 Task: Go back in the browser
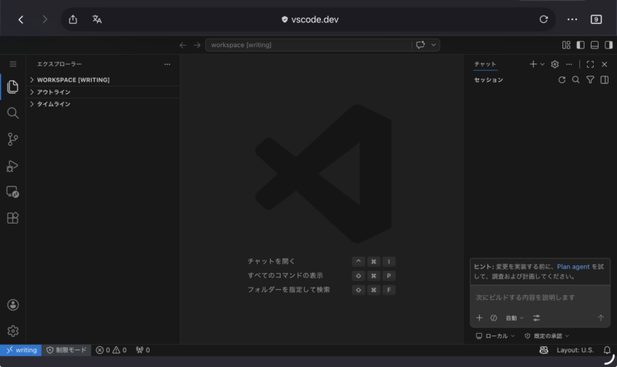pos(21,20)
